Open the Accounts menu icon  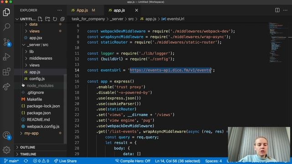point(7,135)
